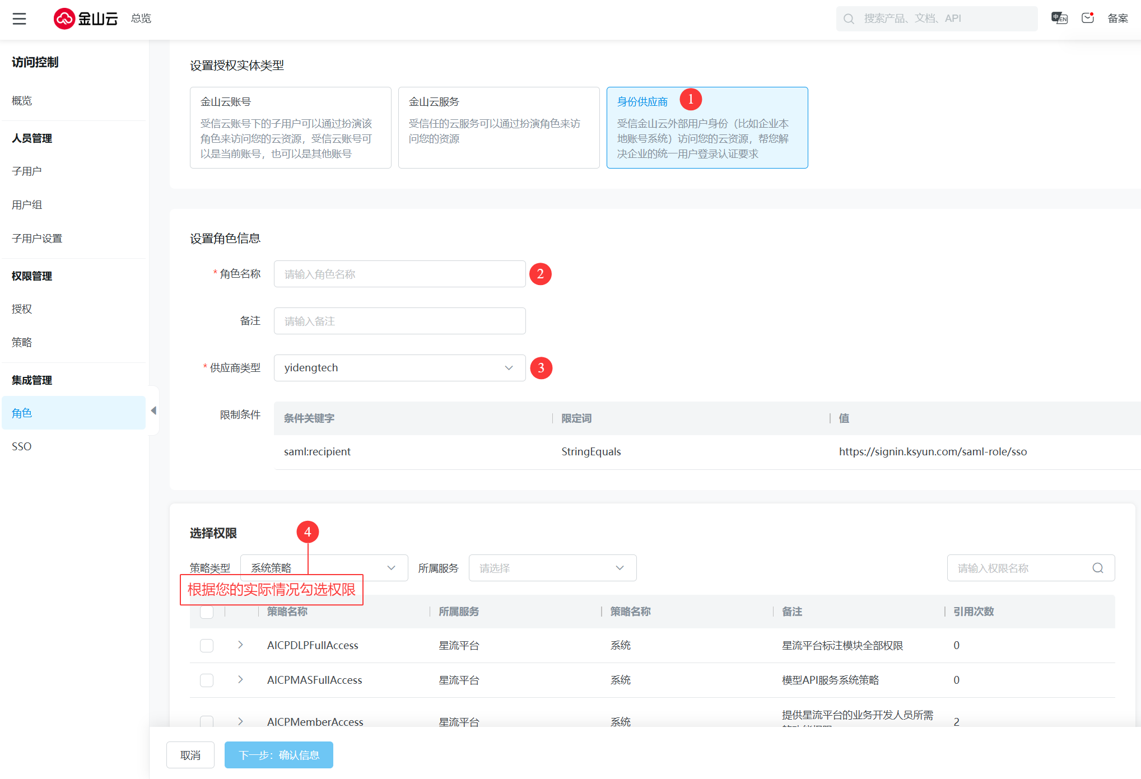Click the search magnifier in permission name field
1141x779 pixels.
(1097, 568)
